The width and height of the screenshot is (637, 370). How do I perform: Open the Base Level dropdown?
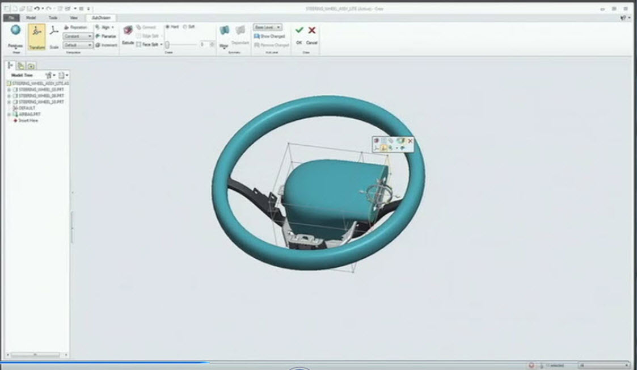pos(267,27)
